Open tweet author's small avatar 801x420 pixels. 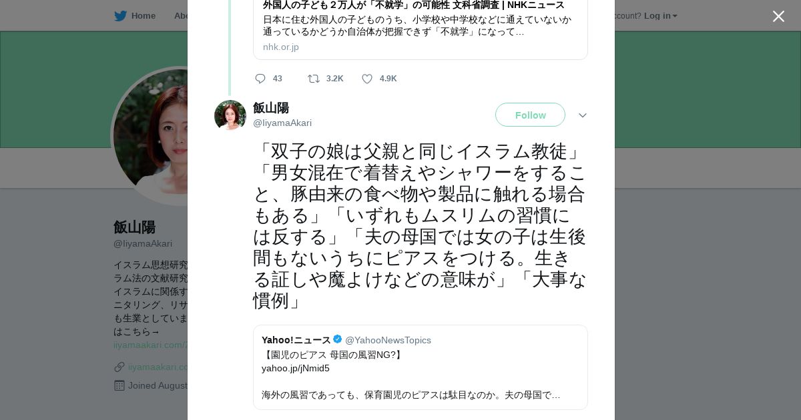coord(230,115)
